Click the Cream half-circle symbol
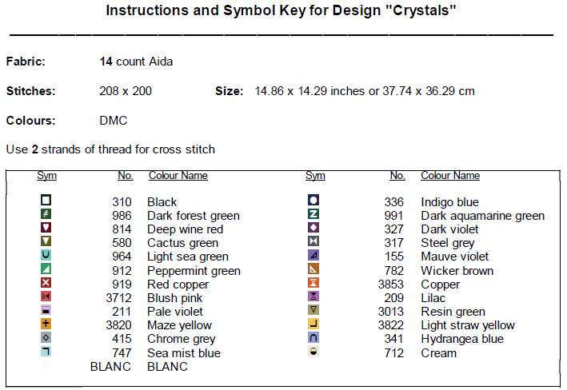Viewport: 567px width, 390px height. pyautogui.click(x=313, y=352)
